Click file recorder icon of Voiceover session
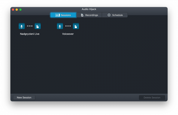 76,26
